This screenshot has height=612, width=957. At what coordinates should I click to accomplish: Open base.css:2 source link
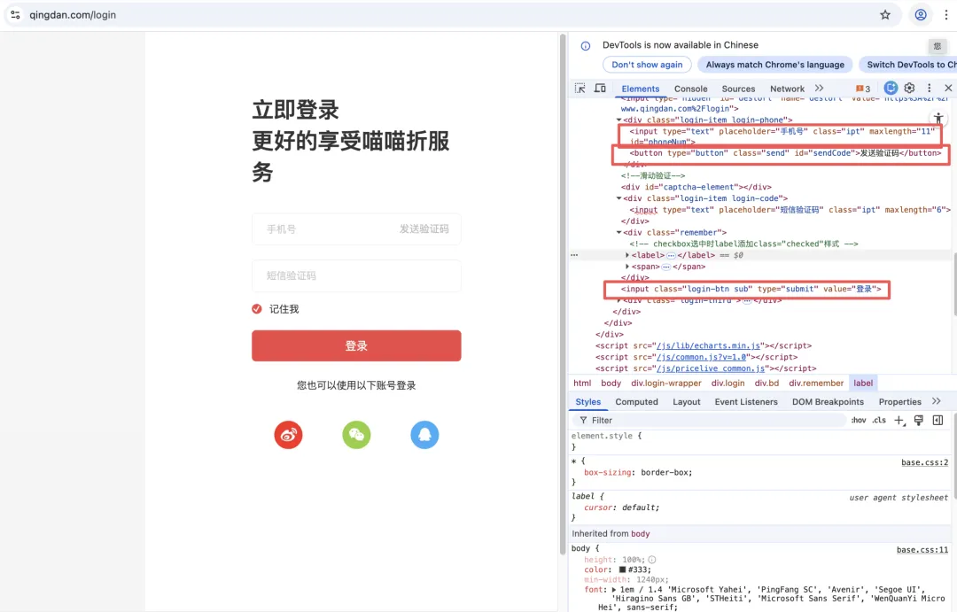pos(924,462)
